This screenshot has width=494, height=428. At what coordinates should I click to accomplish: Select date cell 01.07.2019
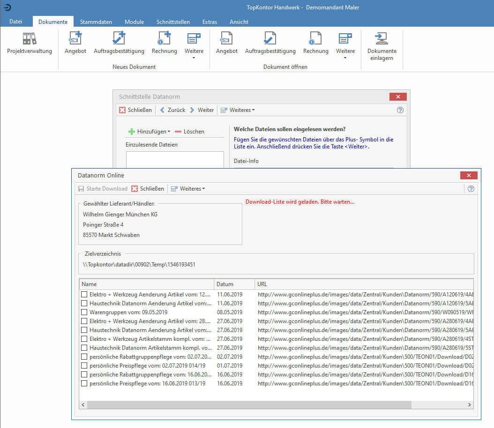pos(230,365)
